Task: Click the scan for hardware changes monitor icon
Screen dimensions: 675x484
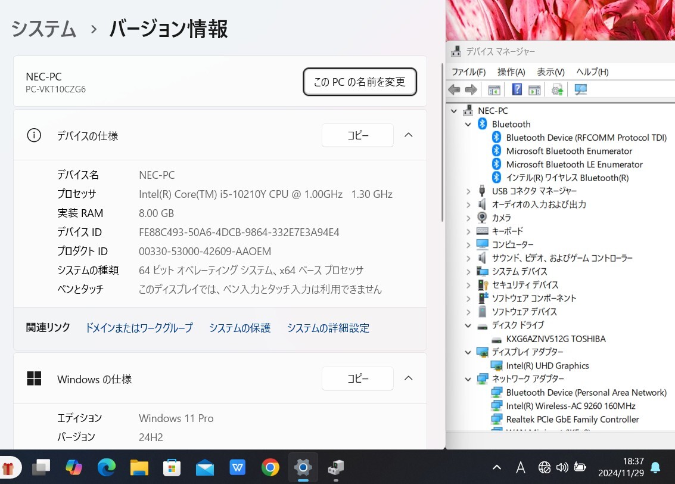Action: pos(580,89)
